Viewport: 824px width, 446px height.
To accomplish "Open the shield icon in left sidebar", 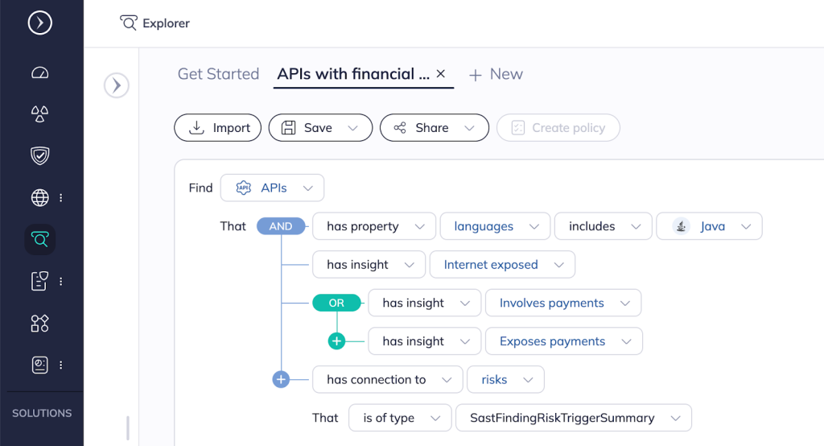I will tap(39, 155).
